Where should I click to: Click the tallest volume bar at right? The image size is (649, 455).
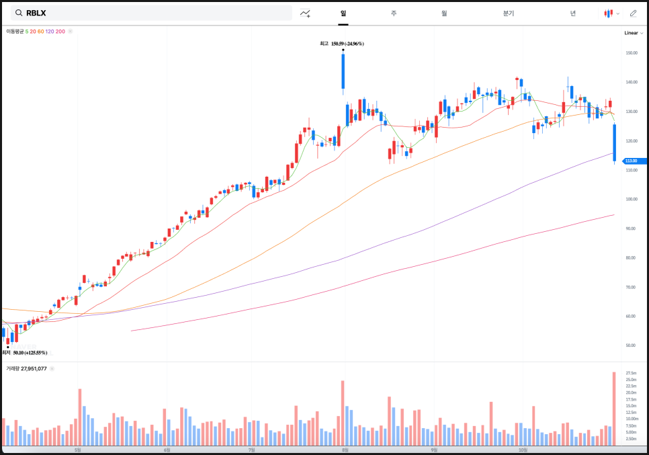[613, 409]
